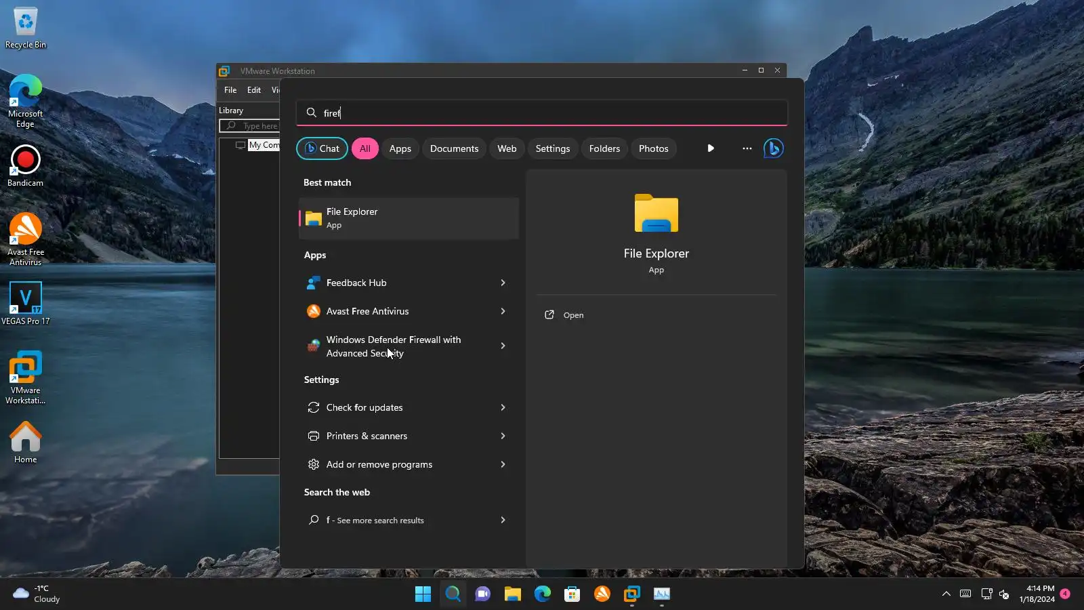Image resolution: width=1084 pixels, height=610 pixels.
Task: Select the Bandicam desktop shortcut
Action: point(26,166)
